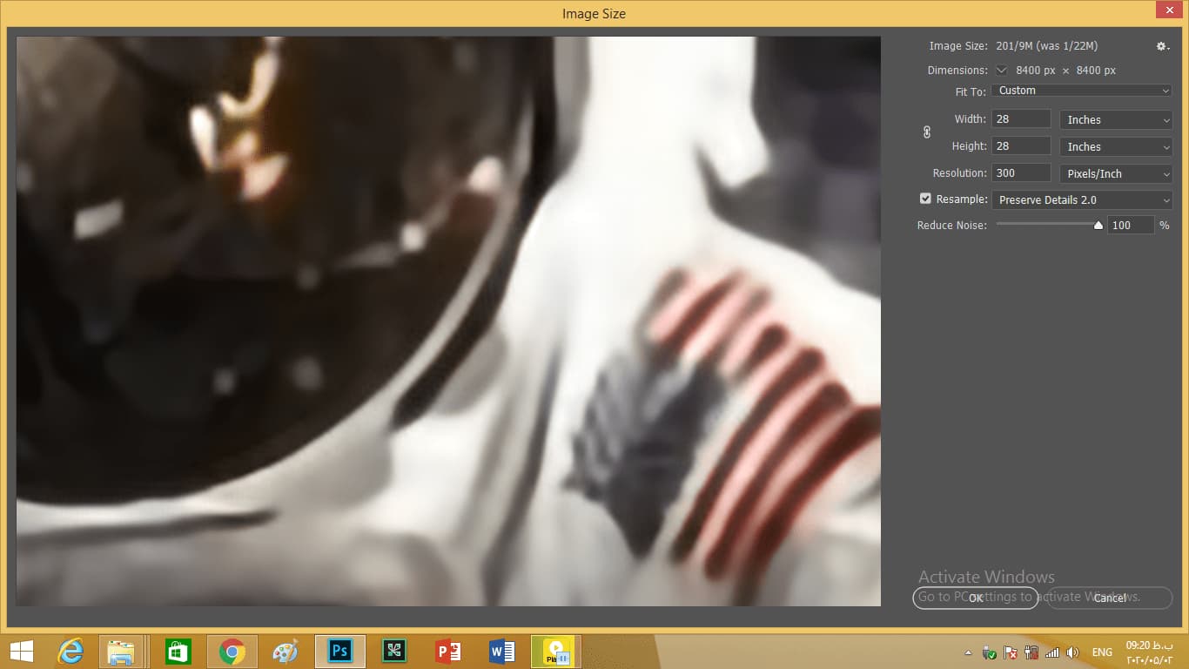The height and width of the screenshot is (669, 1189).
Task: Switch to the Photoshop taskbar icon
Action: tap(339, 652)
